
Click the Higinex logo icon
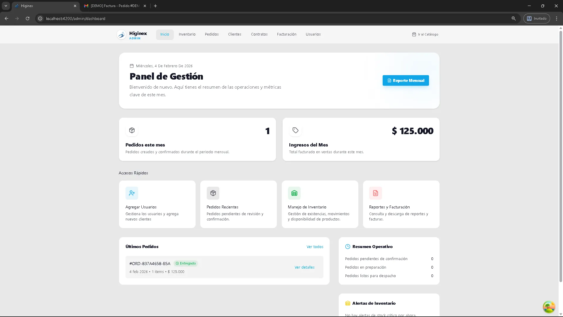[121, 34]
